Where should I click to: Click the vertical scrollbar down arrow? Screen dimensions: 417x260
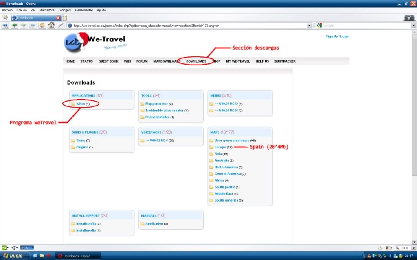pyautogui.click(x=414, y=242)
